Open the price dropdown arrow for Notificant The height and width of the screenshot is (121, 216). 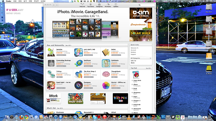pos(92,66)
